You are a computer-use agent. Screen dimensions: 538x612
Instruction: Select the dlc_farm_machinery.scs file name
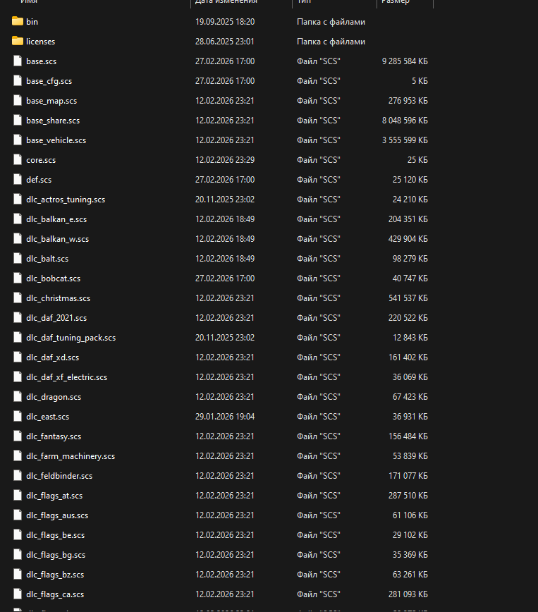tap(71, 456)
